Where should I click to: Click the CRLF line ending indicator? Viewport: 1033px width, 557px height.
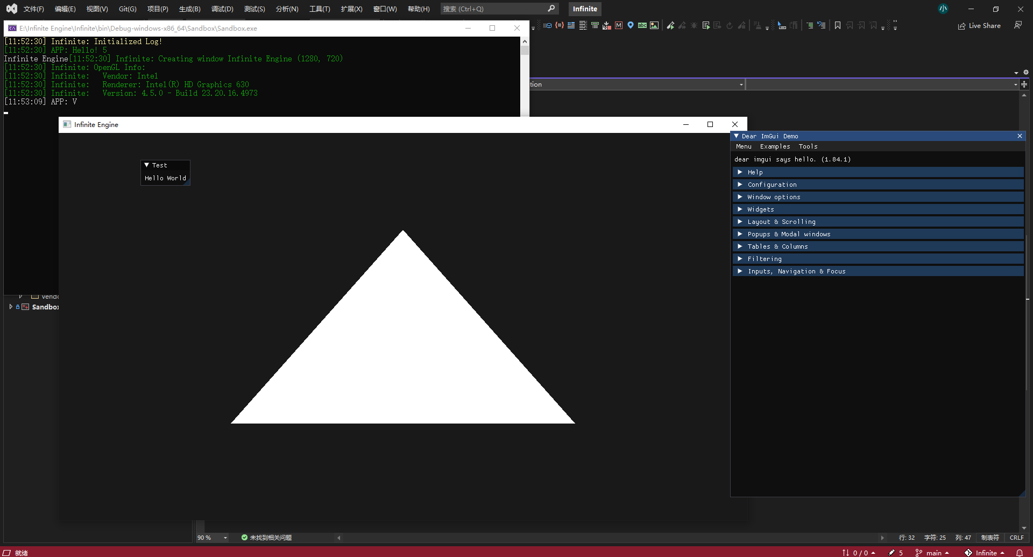coord(1016,538)
